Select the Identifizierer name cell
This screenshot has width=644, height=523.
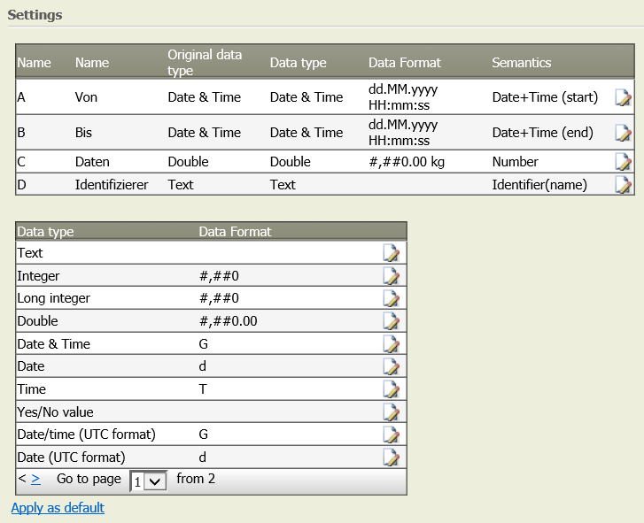112,185
